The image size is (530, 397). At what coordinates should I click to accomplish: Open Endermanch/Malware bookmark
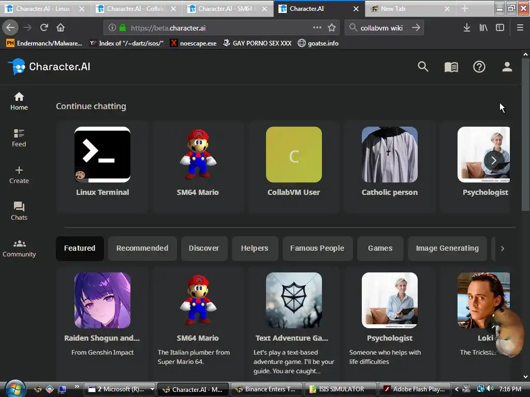pos(45,43)
